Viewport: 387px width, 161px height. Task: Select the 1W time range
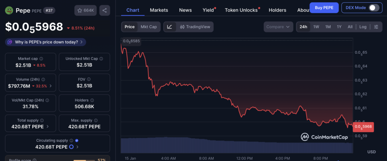316,27
